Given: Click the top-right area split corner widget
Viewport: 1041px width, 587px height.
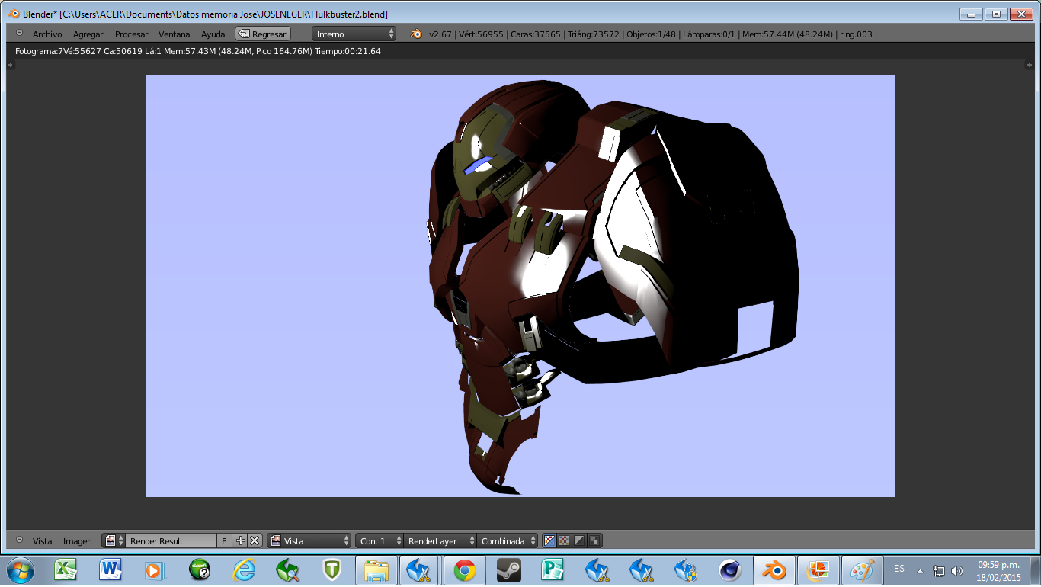Looking at the screenshot, I should point(1029,66).
